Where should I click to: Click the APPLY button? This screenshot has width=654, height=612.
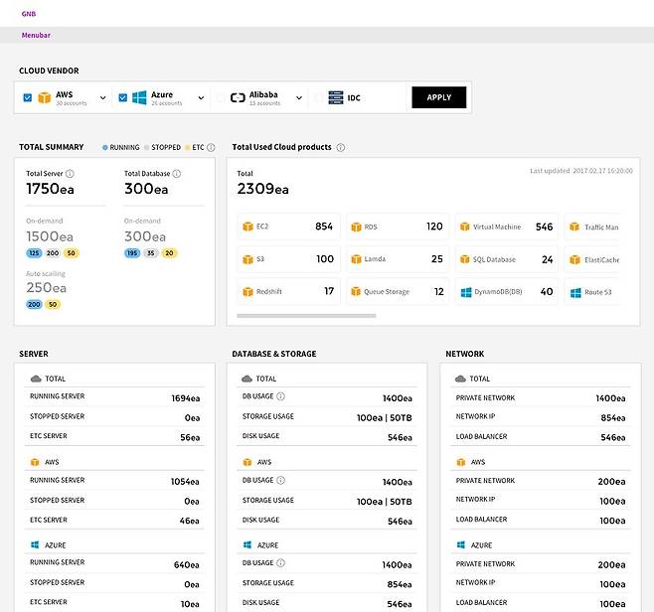[438, 97]
